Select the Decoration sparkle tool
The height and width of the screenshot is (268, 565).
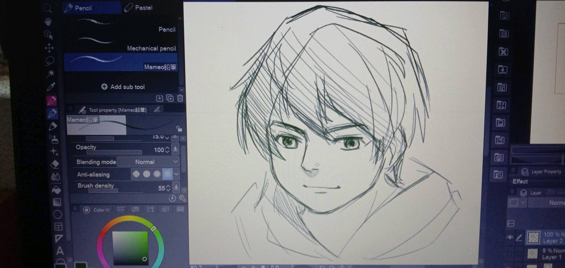click(54, 152)
